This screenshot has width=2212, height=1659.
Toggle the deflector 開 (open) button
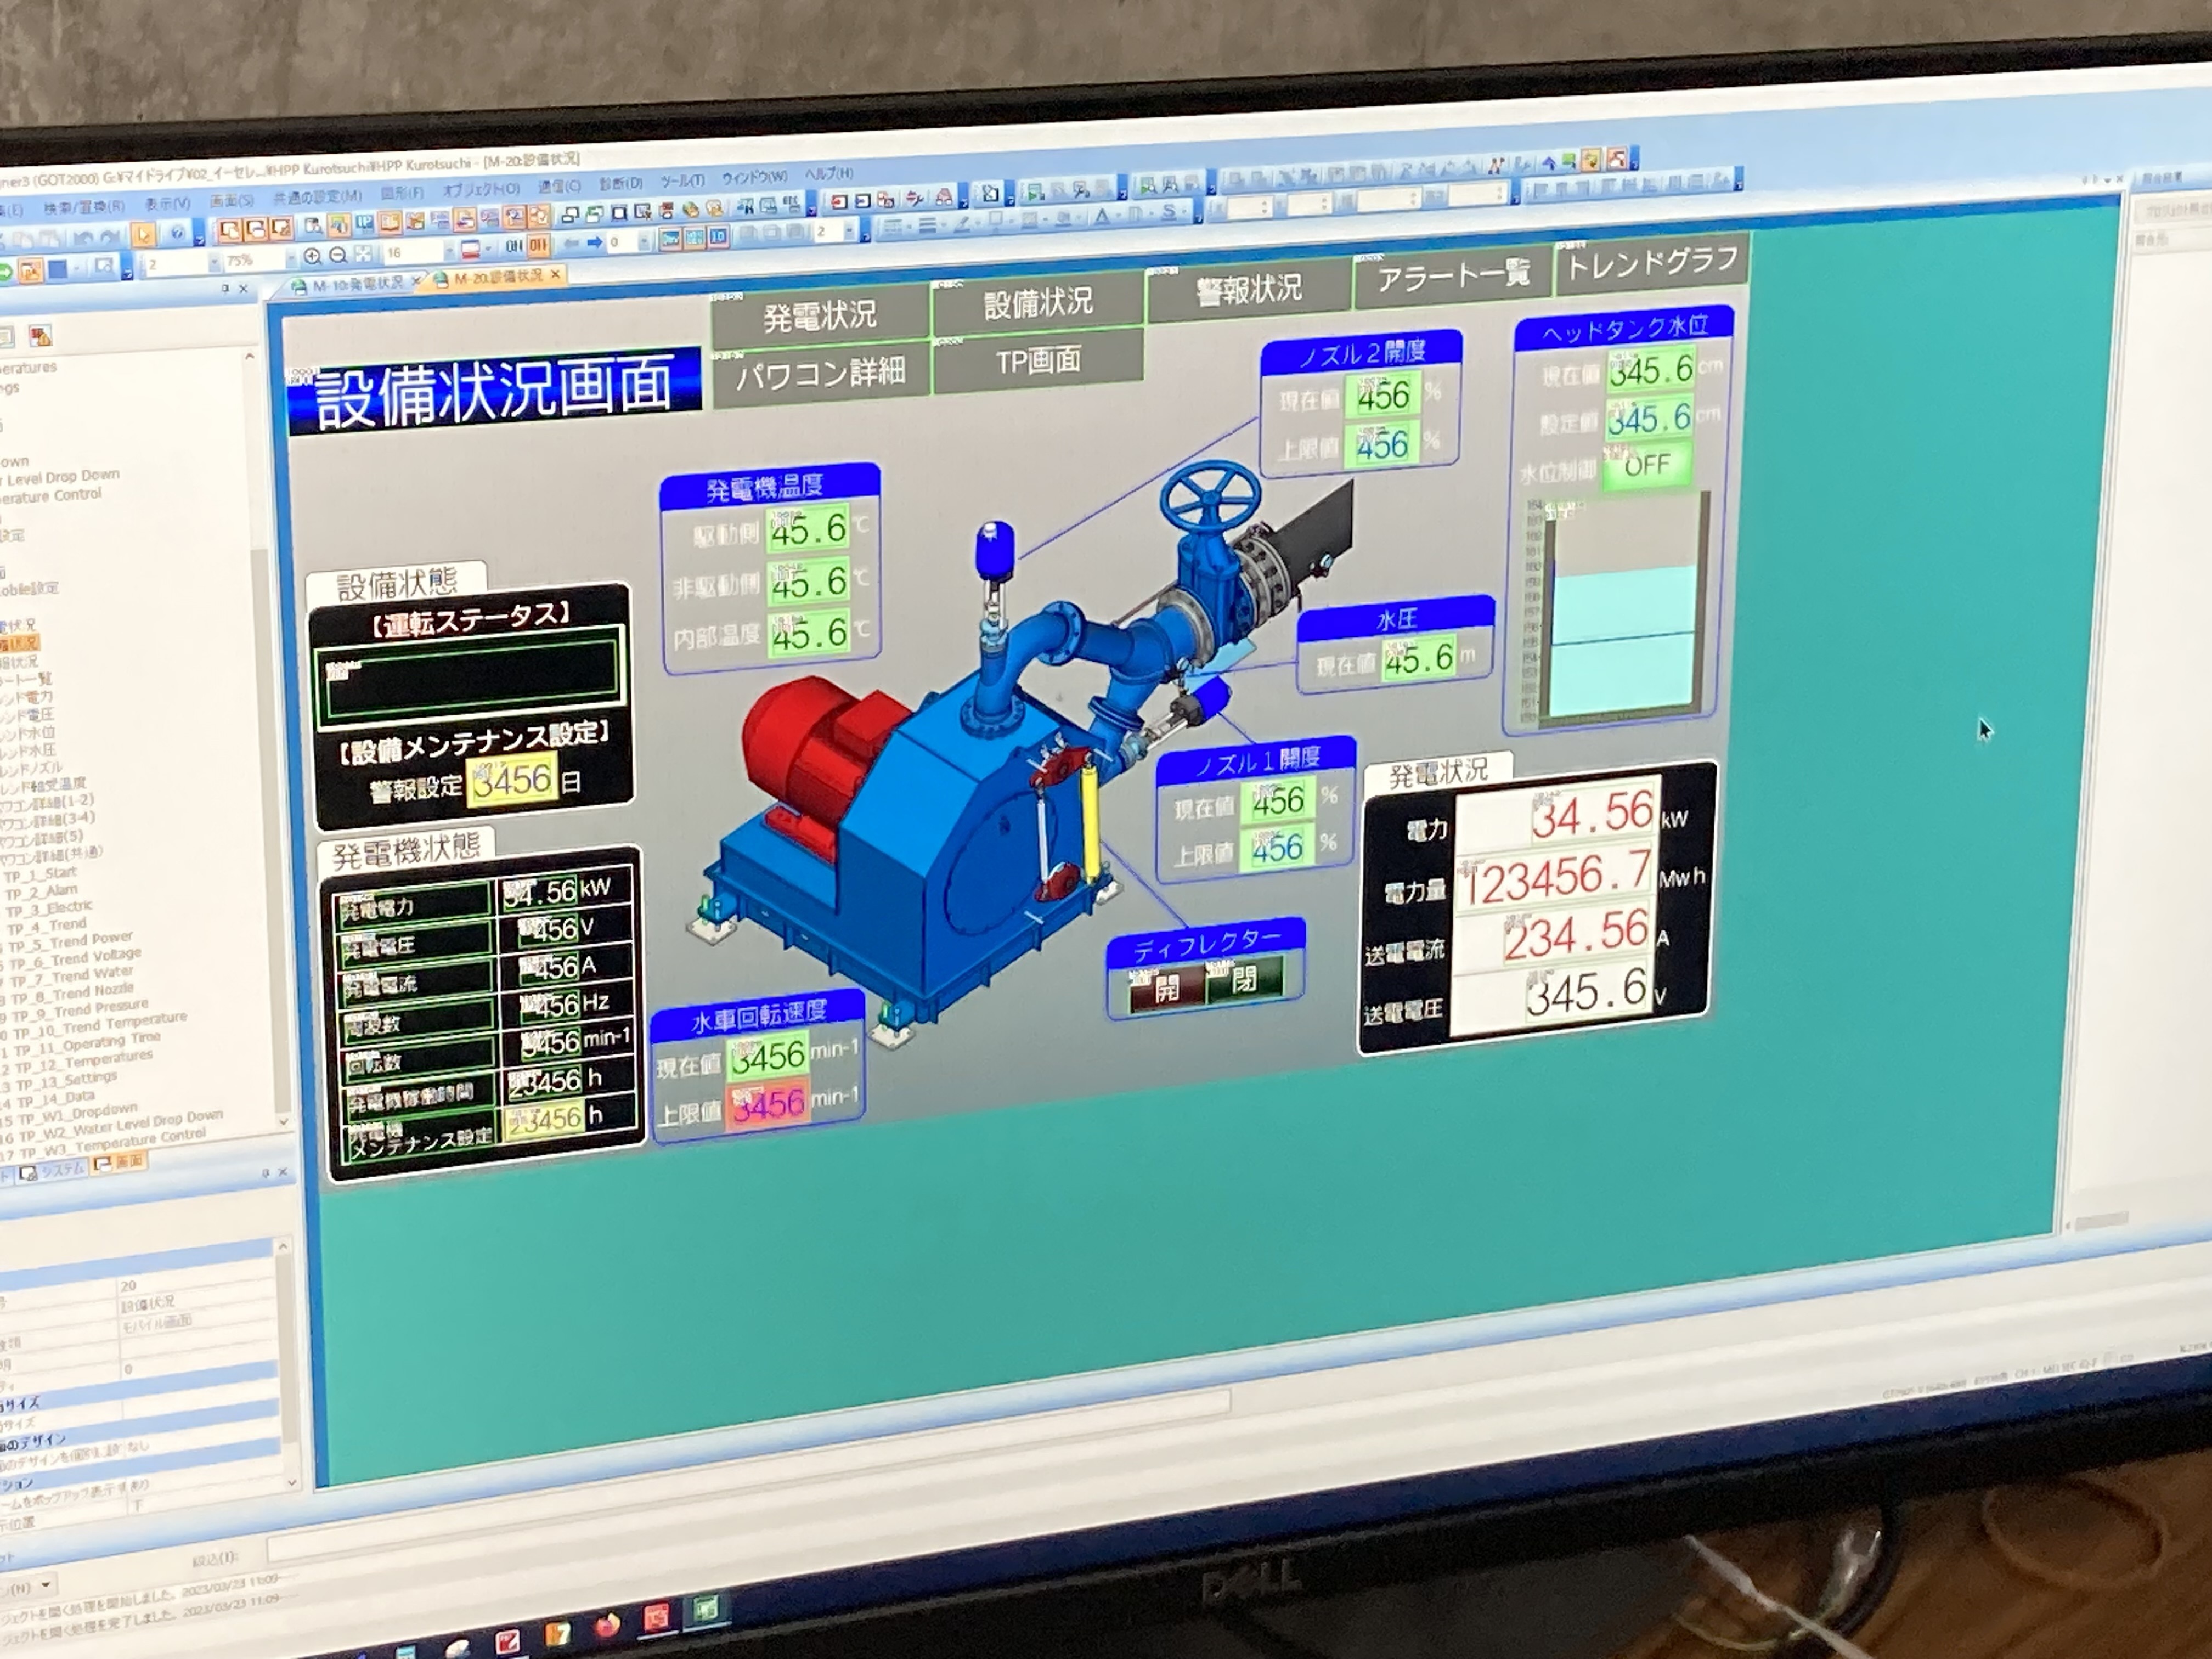click(1165, 988)
